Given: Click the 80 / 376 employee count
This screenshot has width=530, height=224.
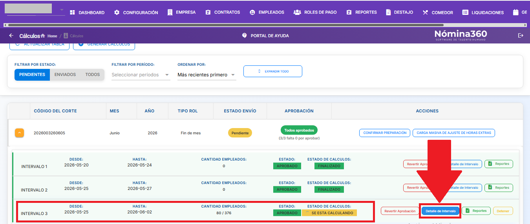Looking at the screenshot, I should click(x=224, y=213).
